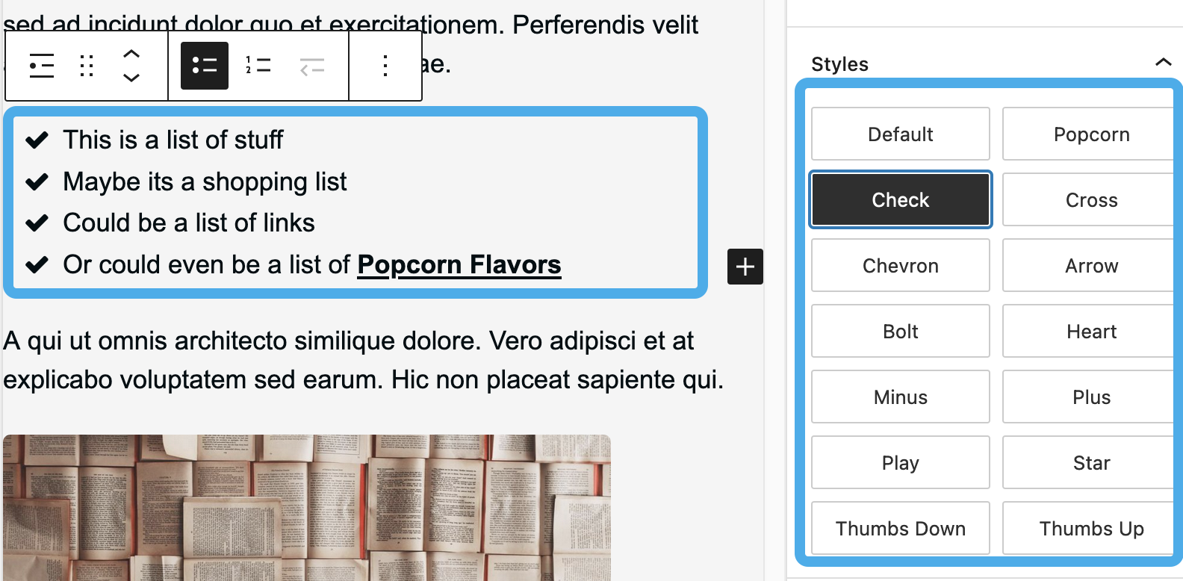Move the list block down

(x=132, y=77)
